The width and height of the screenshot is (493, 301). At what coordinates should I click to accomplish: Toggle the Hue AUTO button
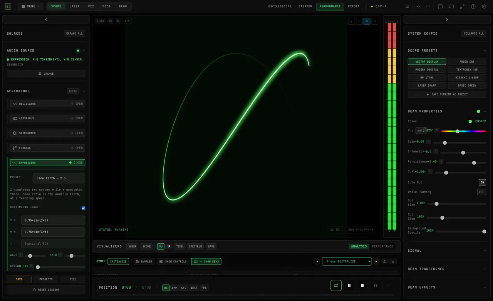click(x=421, y=131)
